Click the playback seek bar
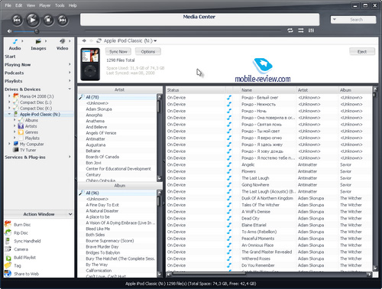 click(x=182, y=31)
